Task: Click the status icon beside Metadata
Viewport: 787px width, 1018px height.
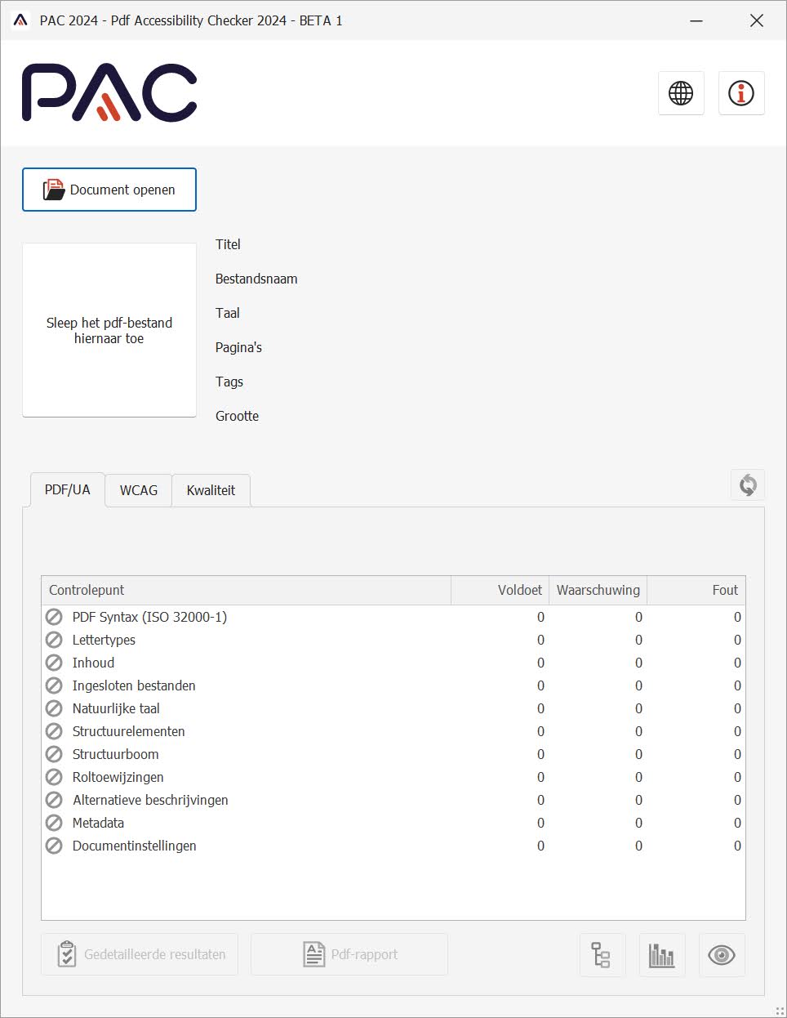Action: coord(54,823)
